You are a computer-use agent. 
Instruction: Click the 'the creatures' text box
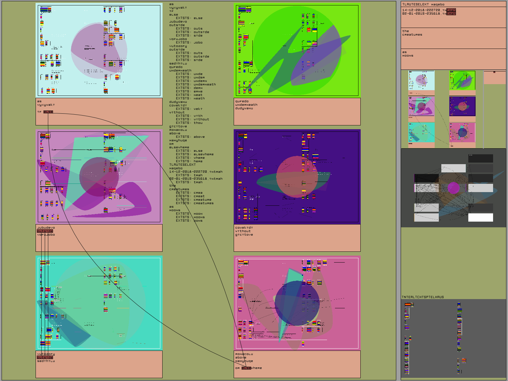point(453,38)
